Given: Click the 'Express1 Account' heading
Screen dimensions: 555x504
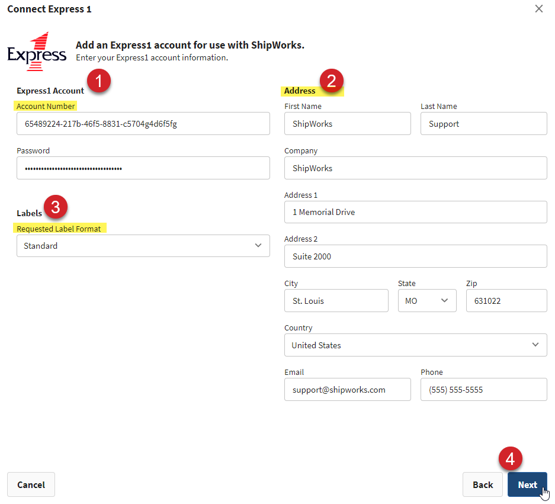Looking at the screenshot, I should coord(50,91).
